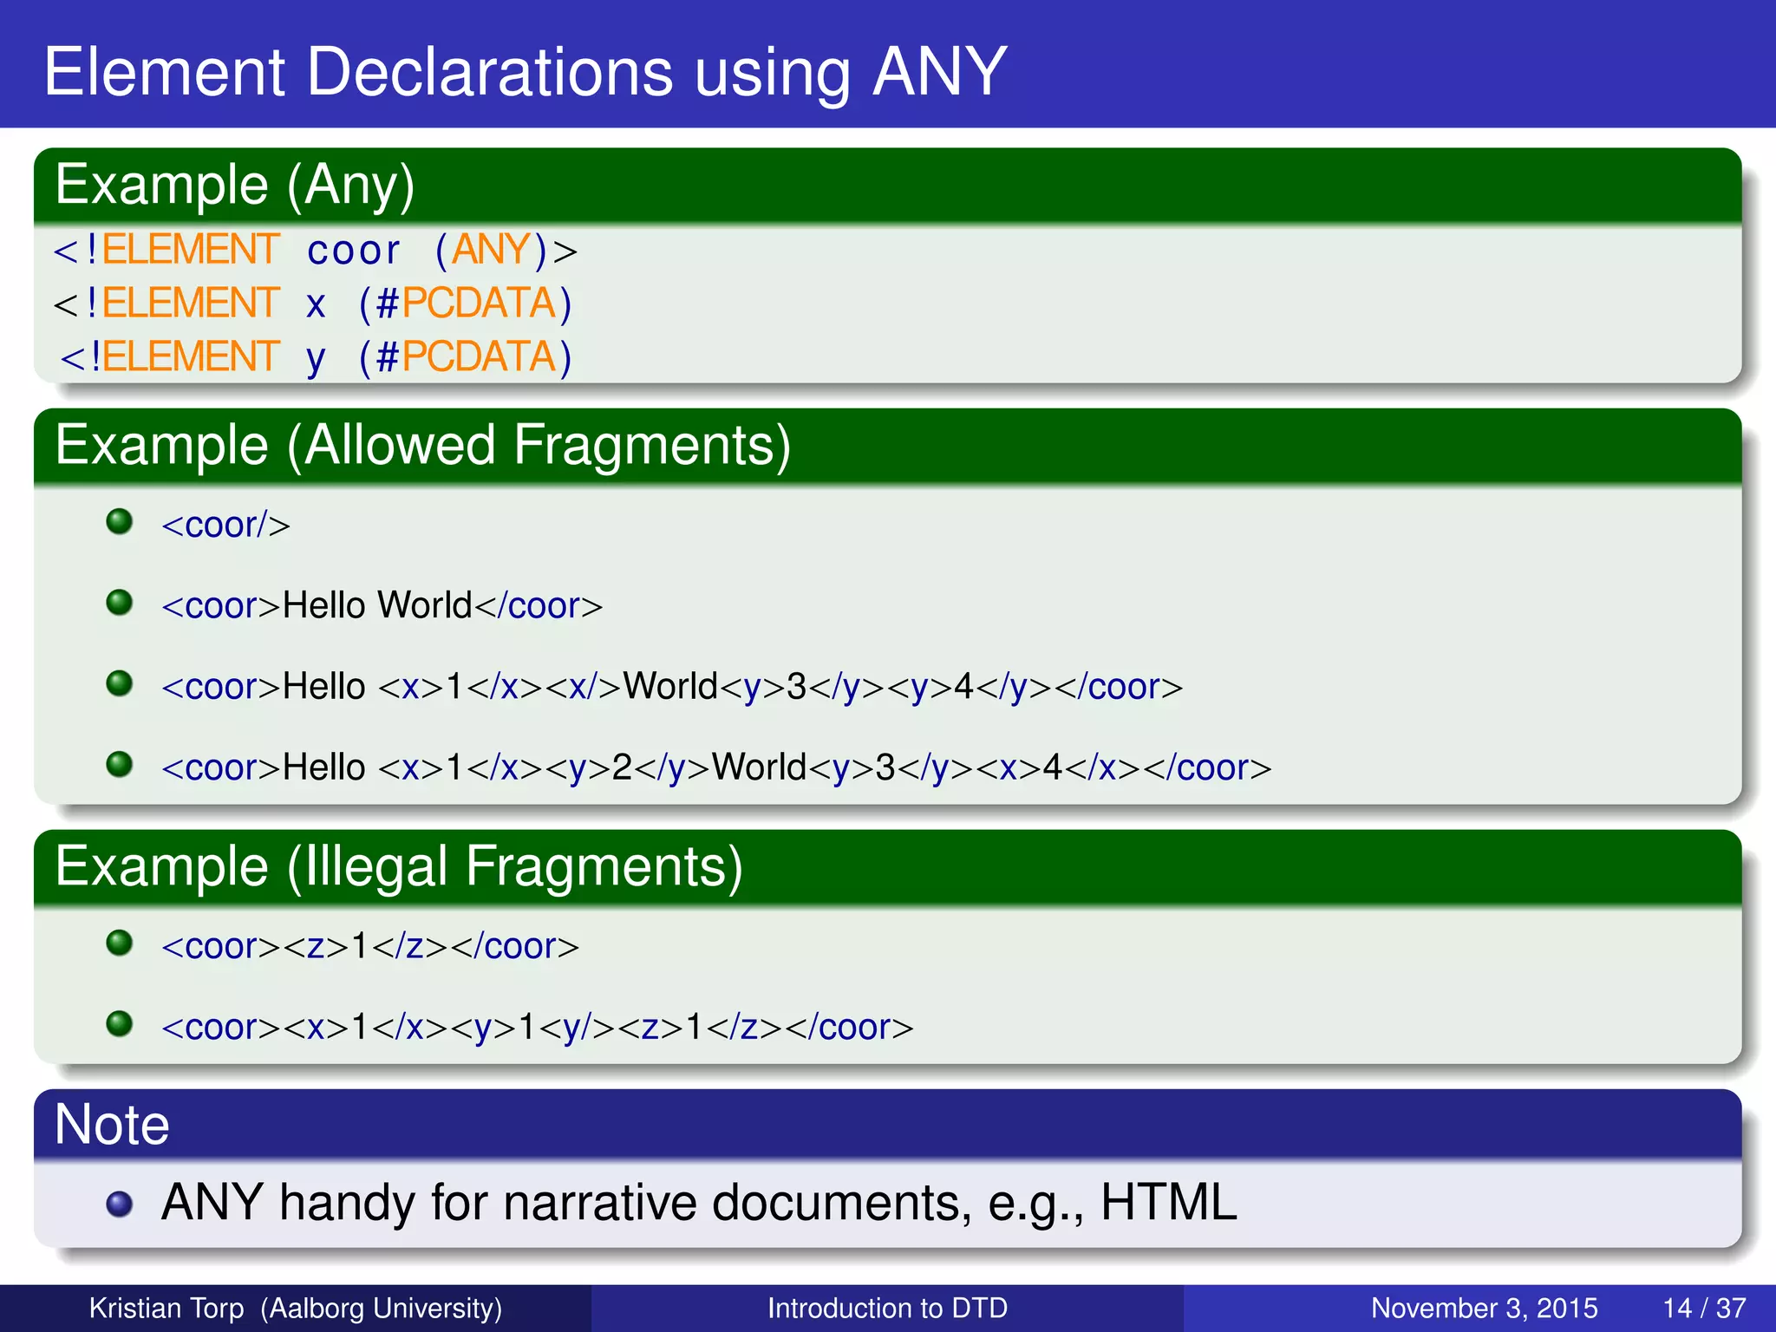Screen dimensions: 1776x1332
Task: Click the Example (Illegal Fragments) header
Action: click(887, 867)
